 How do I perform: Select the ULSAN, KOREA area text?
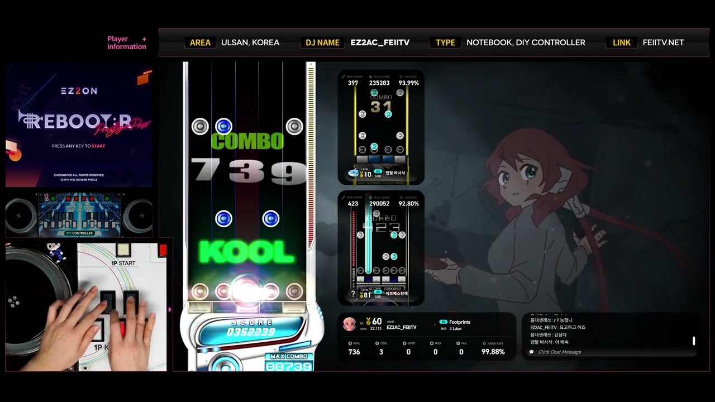pos(250,42)
